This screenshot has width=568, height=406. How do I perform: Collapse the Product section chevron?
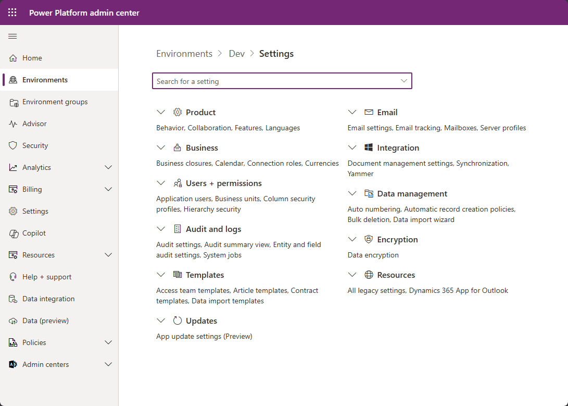[x=161, y=112]
